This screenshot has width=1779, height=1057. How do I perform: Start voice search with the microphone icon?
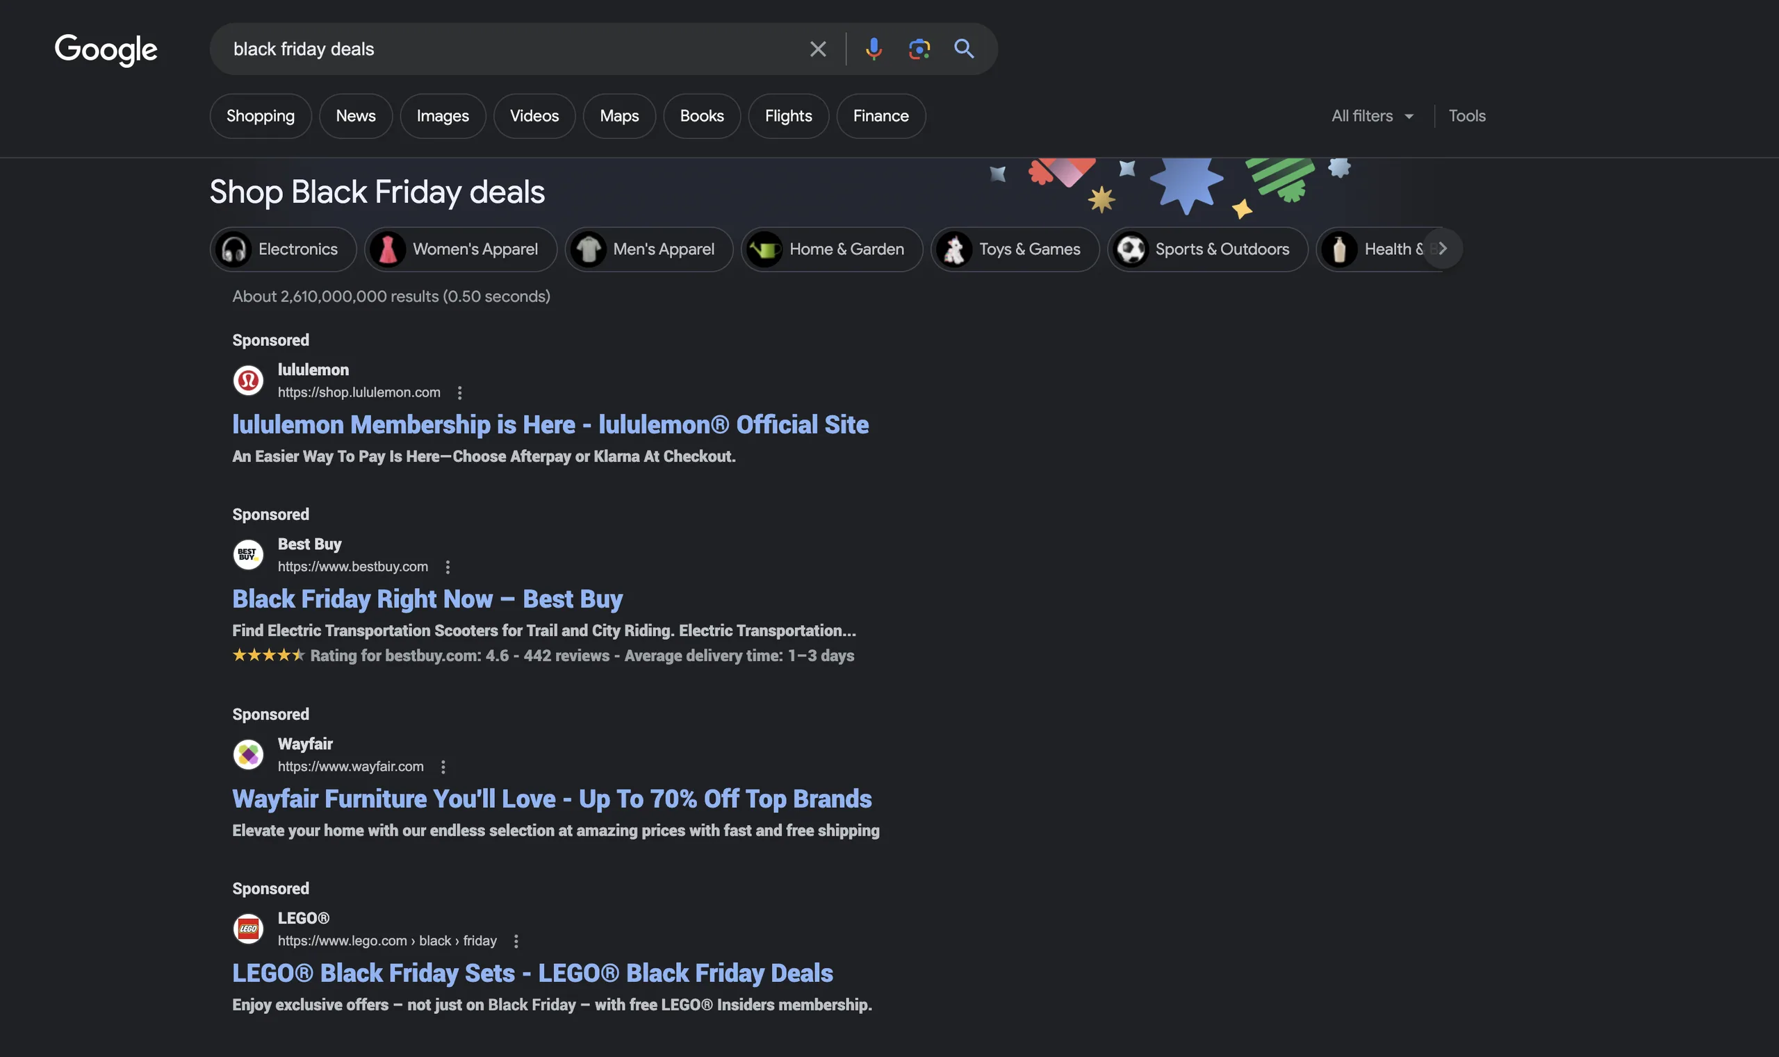873,49
